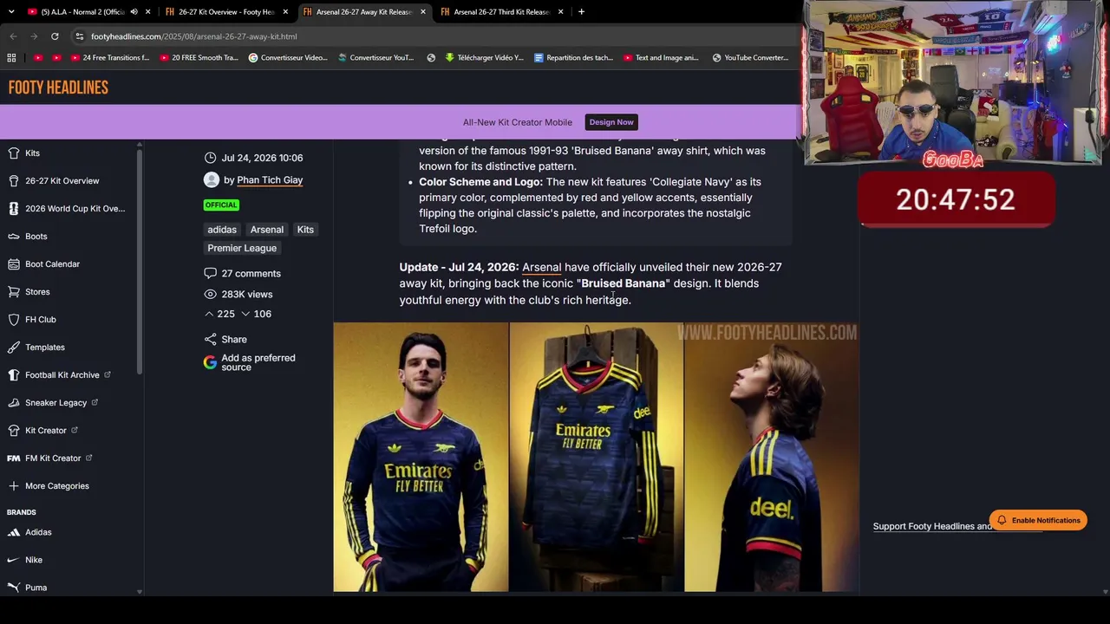Image resolution: width=1110 pixels, height=624 pixels.
Task: Click the share icon in article meta
Action: tap(210, 340)
